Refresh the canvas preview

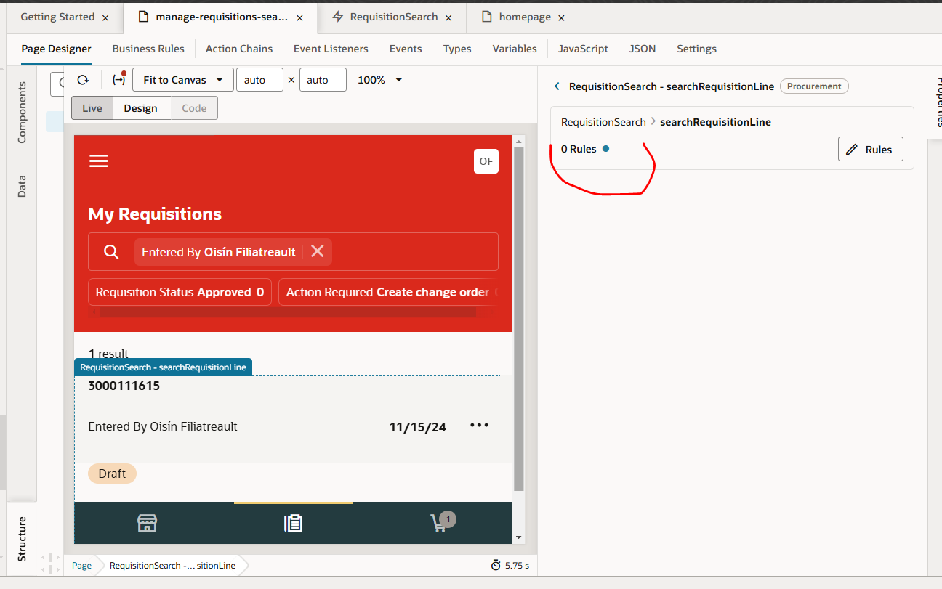coord(82,79)
